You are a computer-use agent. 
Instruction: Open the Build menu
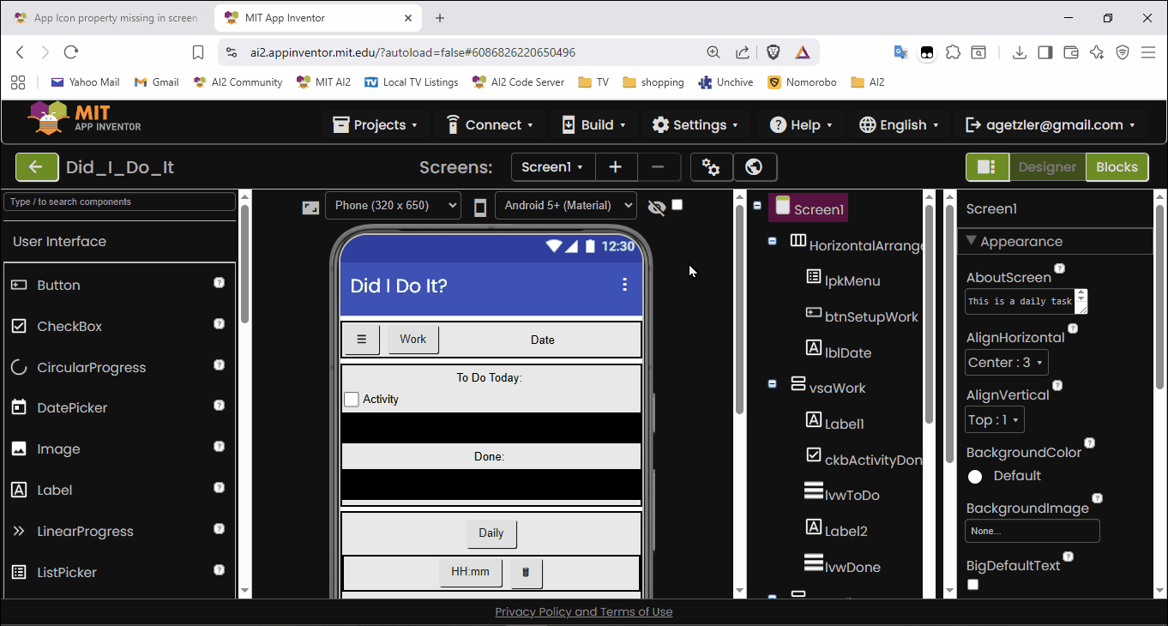tap(593, 125)
